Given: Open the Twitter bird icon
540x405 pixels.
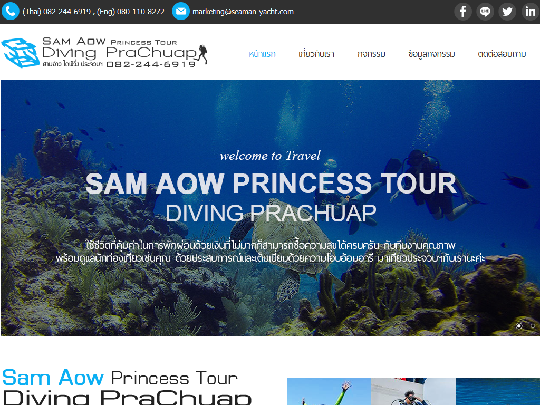Looking at the screenshot, I should pos(507,12).
